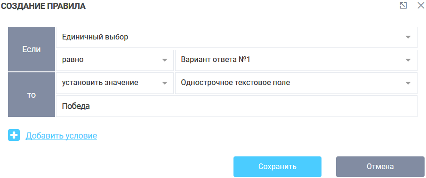
Task: Click the arrow next to установить значение
Action: 165,83
